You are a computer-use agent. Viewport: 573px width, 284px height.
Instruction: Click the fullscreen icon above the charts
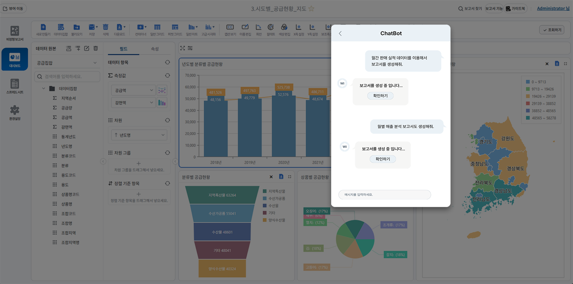point(183,48)
